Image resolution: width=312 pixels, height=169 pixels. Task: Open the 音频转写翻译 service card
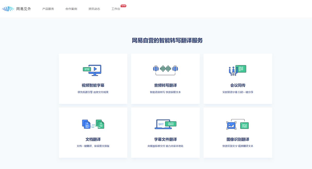pos(165,79)
